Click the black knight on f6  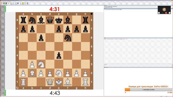(x=68, y=38)
